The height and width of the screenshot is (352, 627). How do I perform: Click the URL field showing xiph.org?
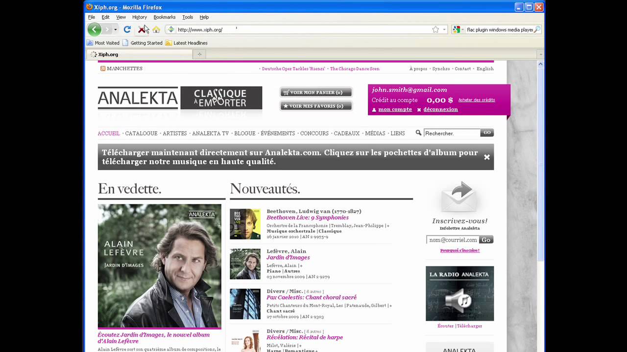pos(304,30)
